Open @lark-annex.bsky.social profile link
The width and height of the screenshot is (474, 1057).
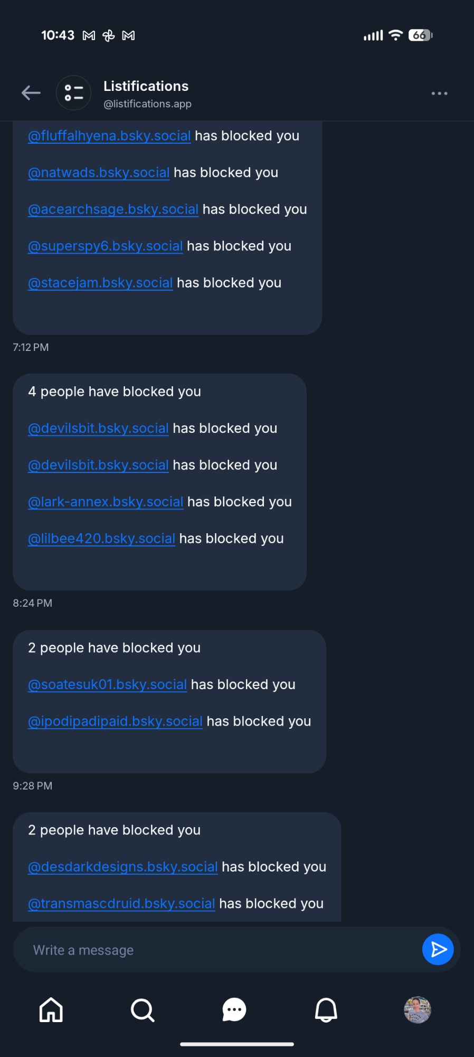106,502
